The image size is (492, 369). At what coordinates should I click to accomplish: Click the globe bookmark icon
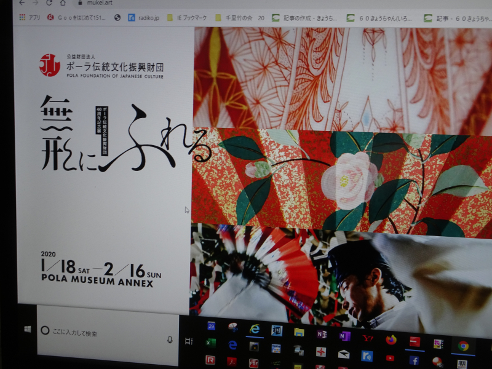click(x=117, y=18)
